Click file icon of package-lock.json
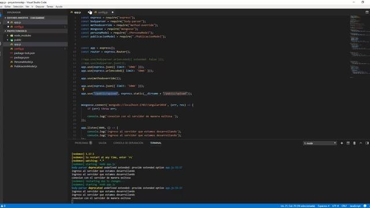 point(12,53)
